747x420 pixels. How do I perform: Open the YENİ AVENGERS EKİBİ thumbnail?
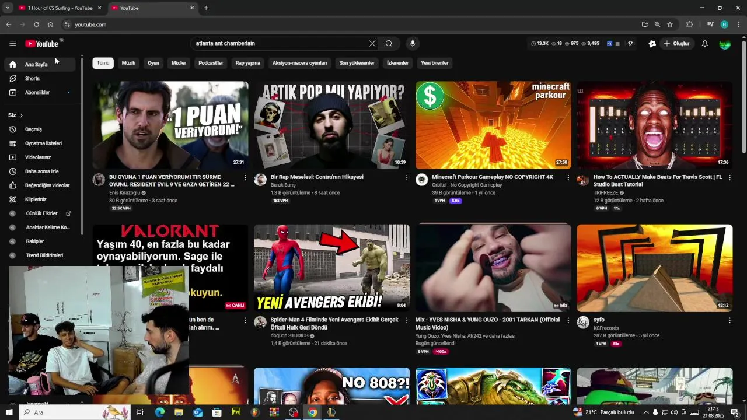pos(331,268)
